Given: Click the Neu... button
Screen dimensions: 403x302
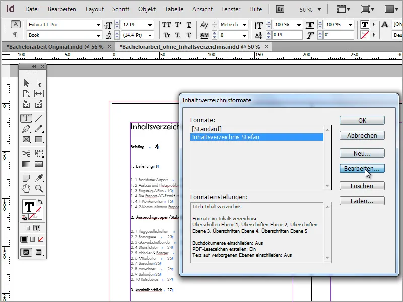Looking at the screenshot, I should 362,154.
